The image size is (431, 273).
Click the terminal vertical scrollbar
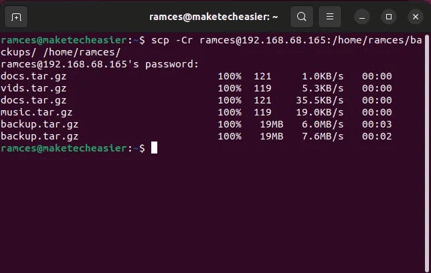point(427,154)
